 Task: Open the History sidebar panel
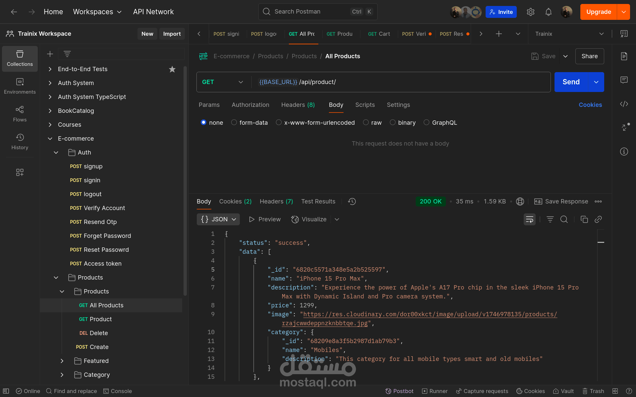[20, 142]
